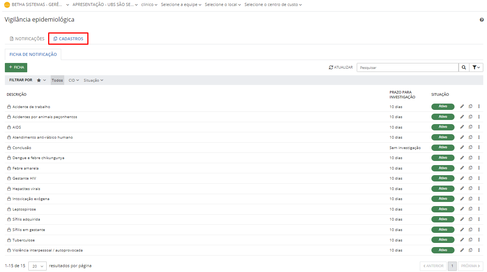Open favorites star filter dropdown
This screenshot has height=272, width=487.
(41, 80)
